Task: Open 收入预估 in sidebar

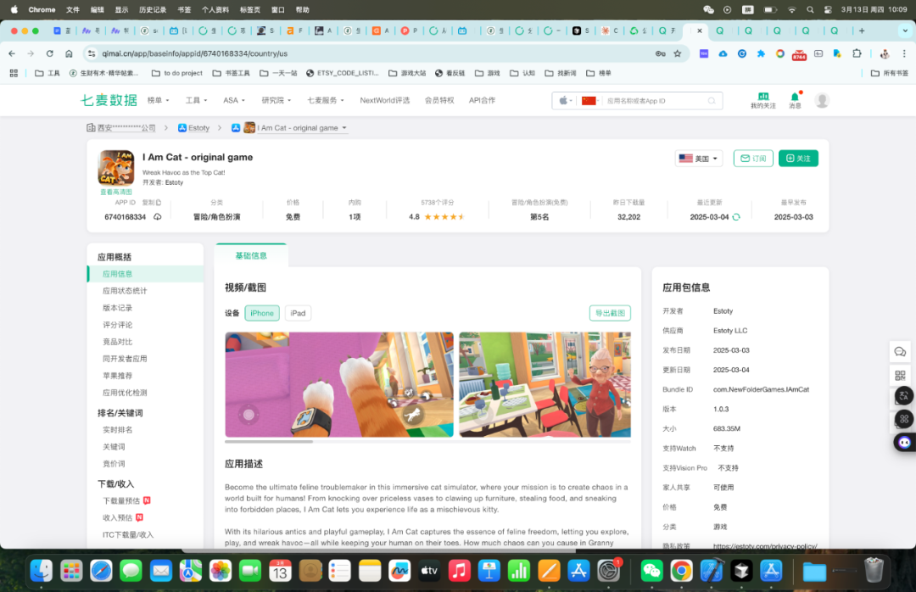Action: (x=117, y=517)
